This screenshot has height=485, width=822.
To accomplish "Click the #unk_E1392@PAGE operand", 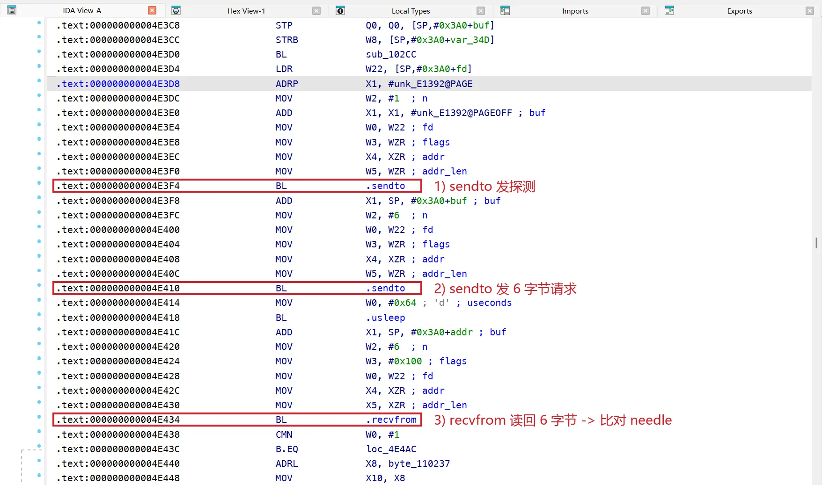I will click(430, 84).
